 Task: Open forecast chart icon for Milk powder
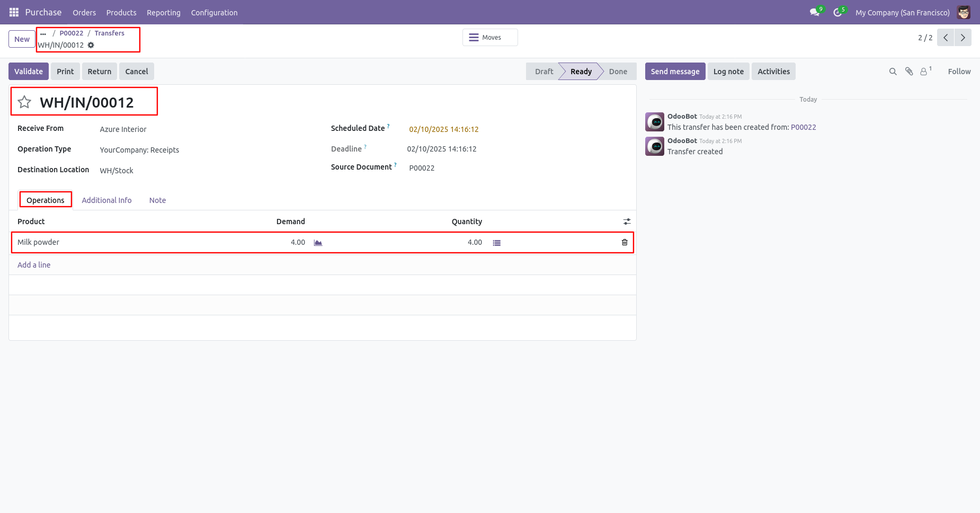coord(318,243)
